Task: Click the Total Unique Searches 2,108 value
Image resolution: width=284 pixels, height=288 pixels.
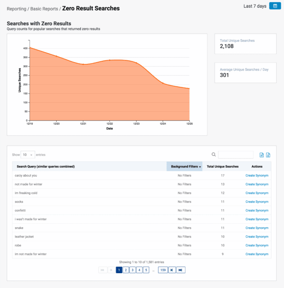Action: (x=227, y=46)
